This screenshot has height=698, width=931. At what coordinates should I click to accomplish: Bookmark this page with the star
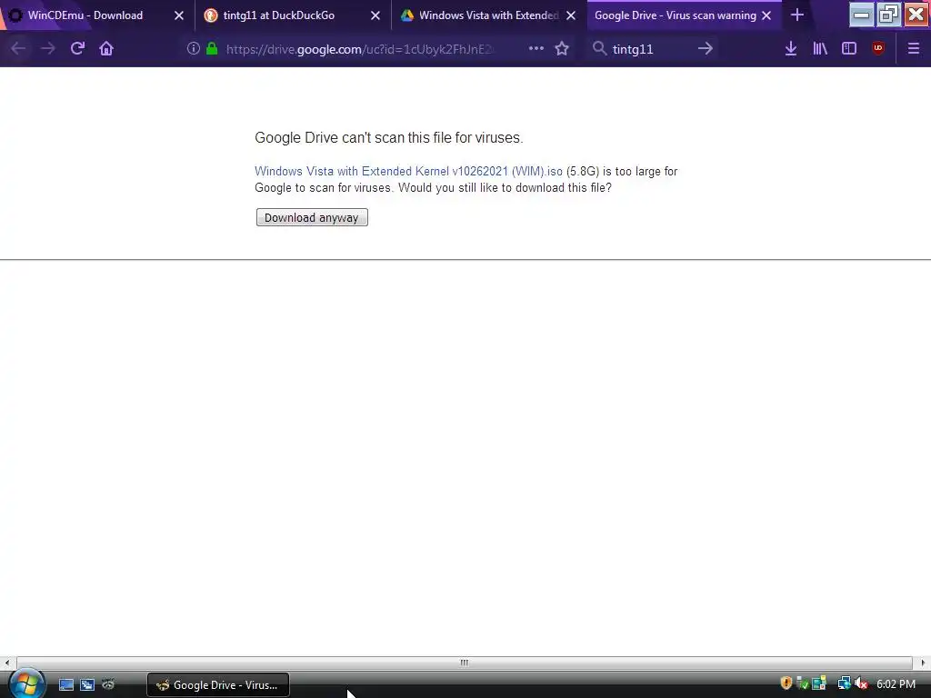pyautogui.click(x=562, y=49)
